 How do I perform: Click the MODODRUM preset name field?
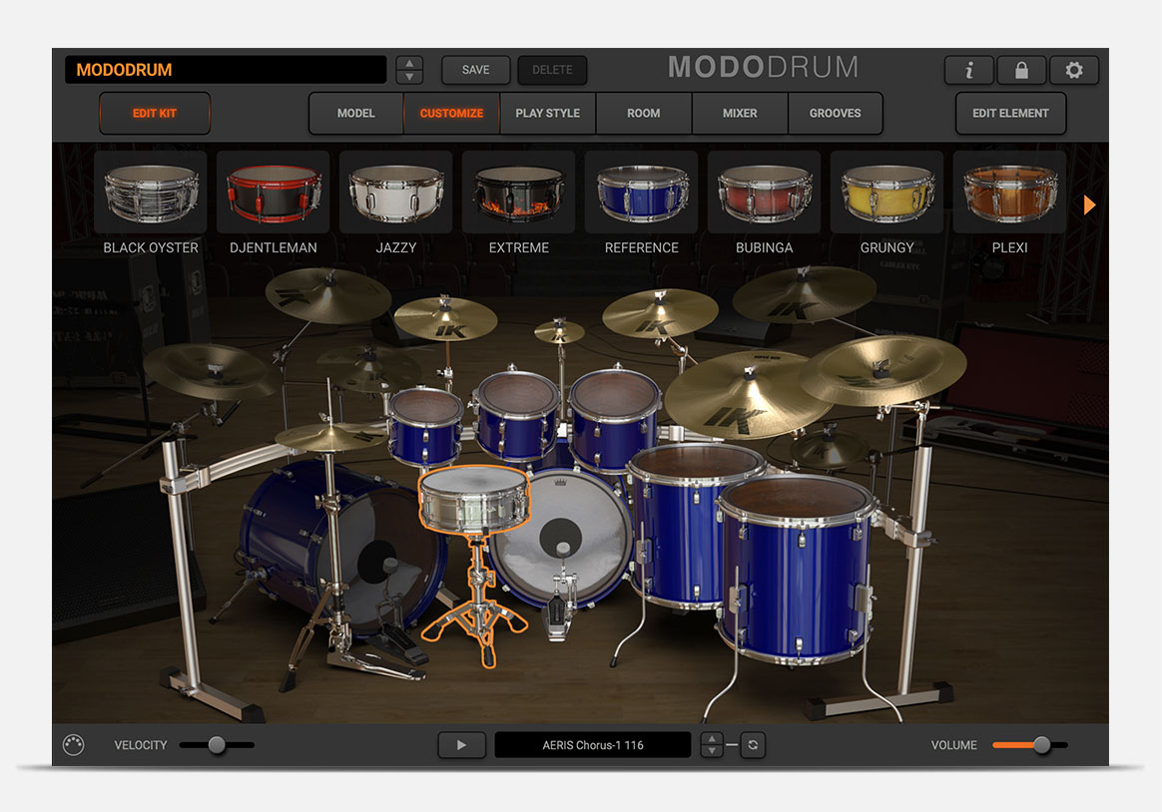point(225,70)
